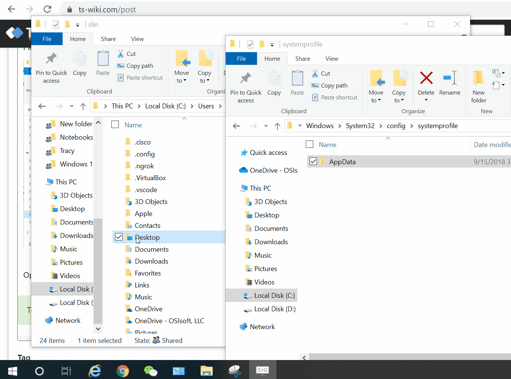
Task: Toggle the select-all checkbox beside Name in systemprofile
Action: click(x=310, y=144)
